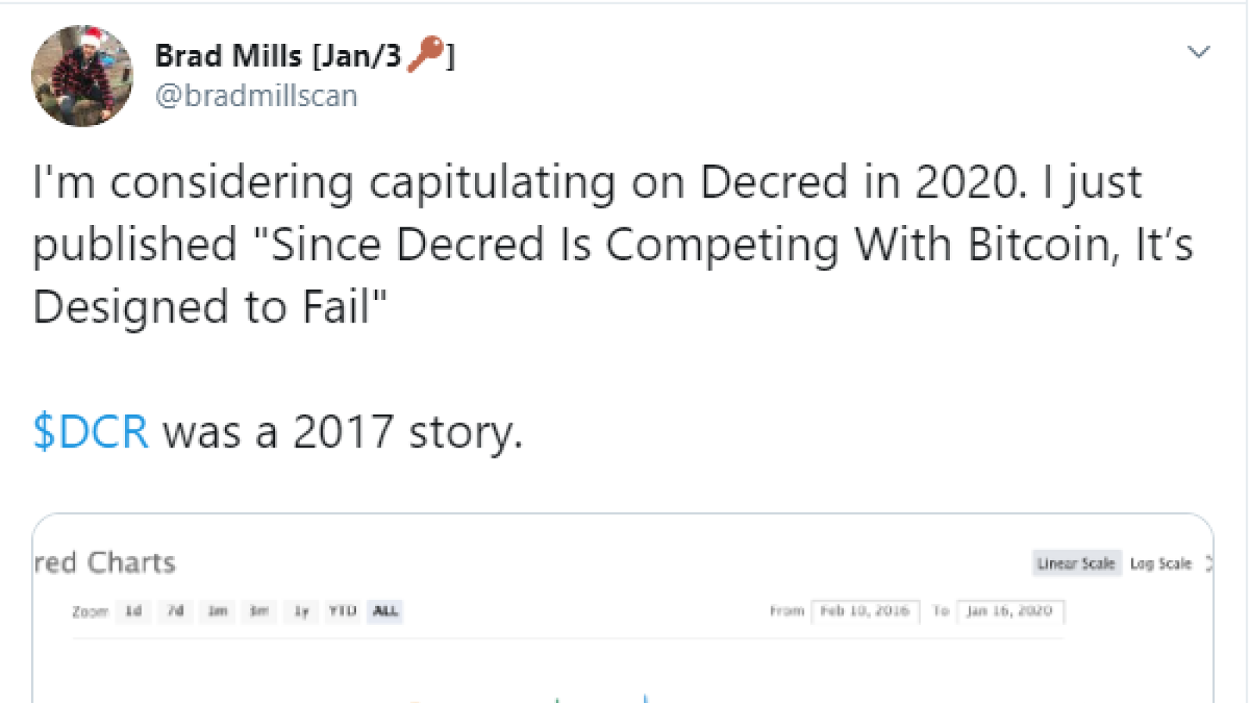Set chart zoom to 7d
The height and width of the screenshot is (703, 1250).
coord(176,611)
